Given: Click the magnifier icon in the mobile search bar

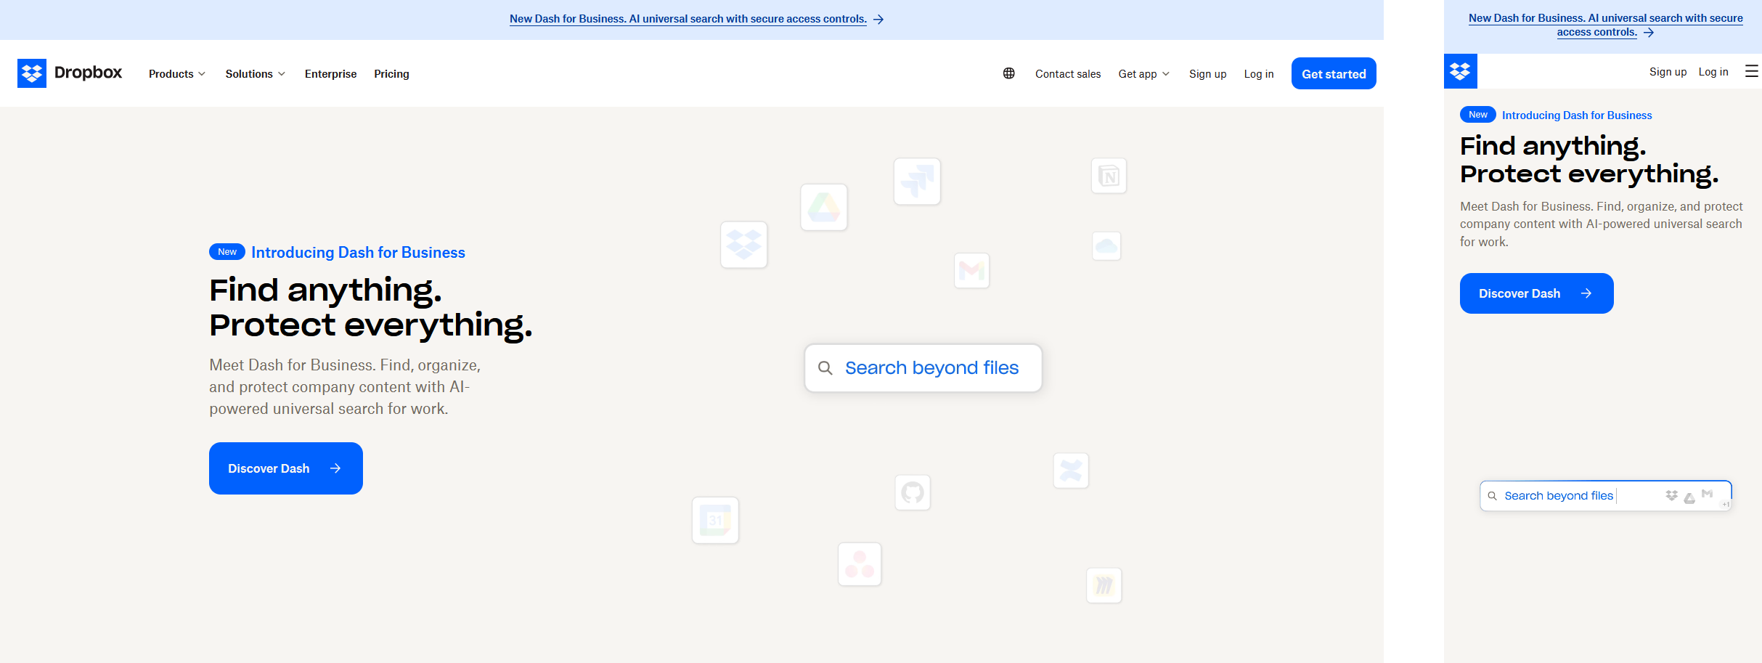Looking at the screenshot, I should point(1493,496).
